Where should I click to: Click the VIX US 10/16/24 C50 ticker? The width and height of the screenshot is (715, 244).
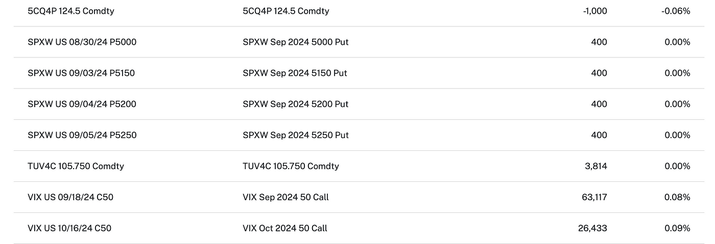click(x=69, y=228)
